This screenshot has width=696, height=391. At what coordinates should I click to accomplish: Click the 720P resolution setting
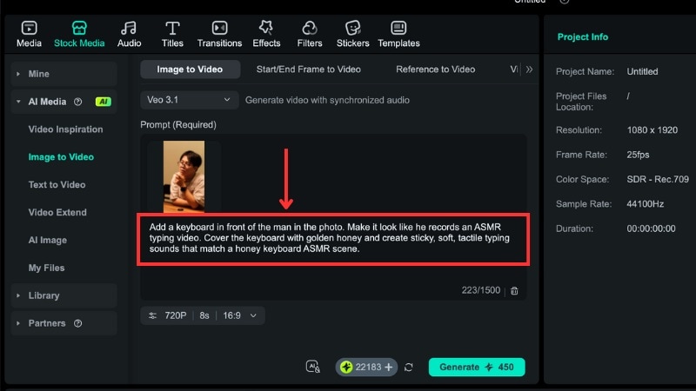[176, 315]
